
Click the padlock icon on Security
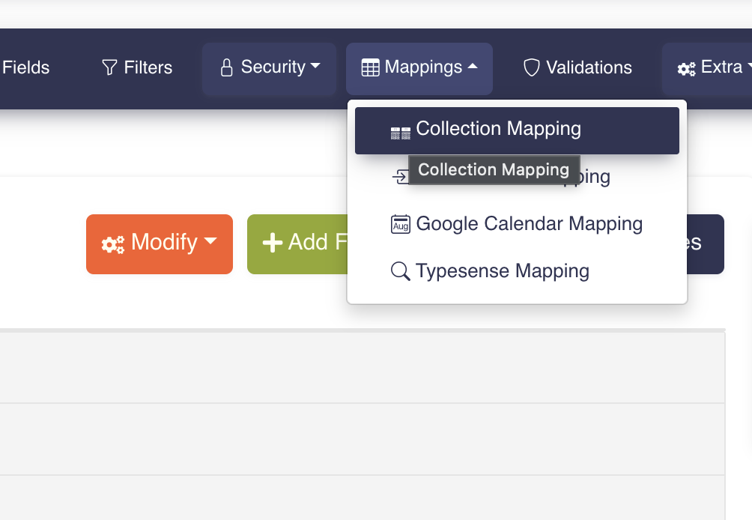[226, 68]
